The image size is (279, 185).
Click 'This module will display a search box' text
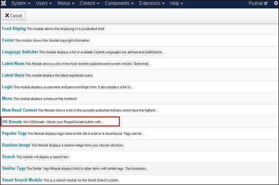pyautogui.click(x=43, y=157)
